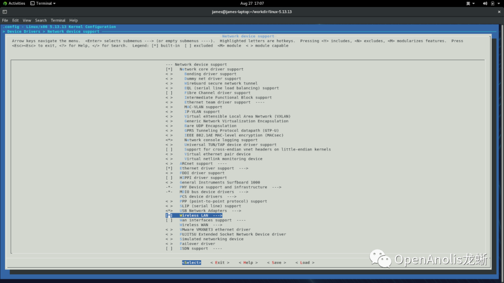The width and height of the screenshot is (504, 283).
Task: Expand PCS device drivers submenu
Action: click(x=208, y=196)
